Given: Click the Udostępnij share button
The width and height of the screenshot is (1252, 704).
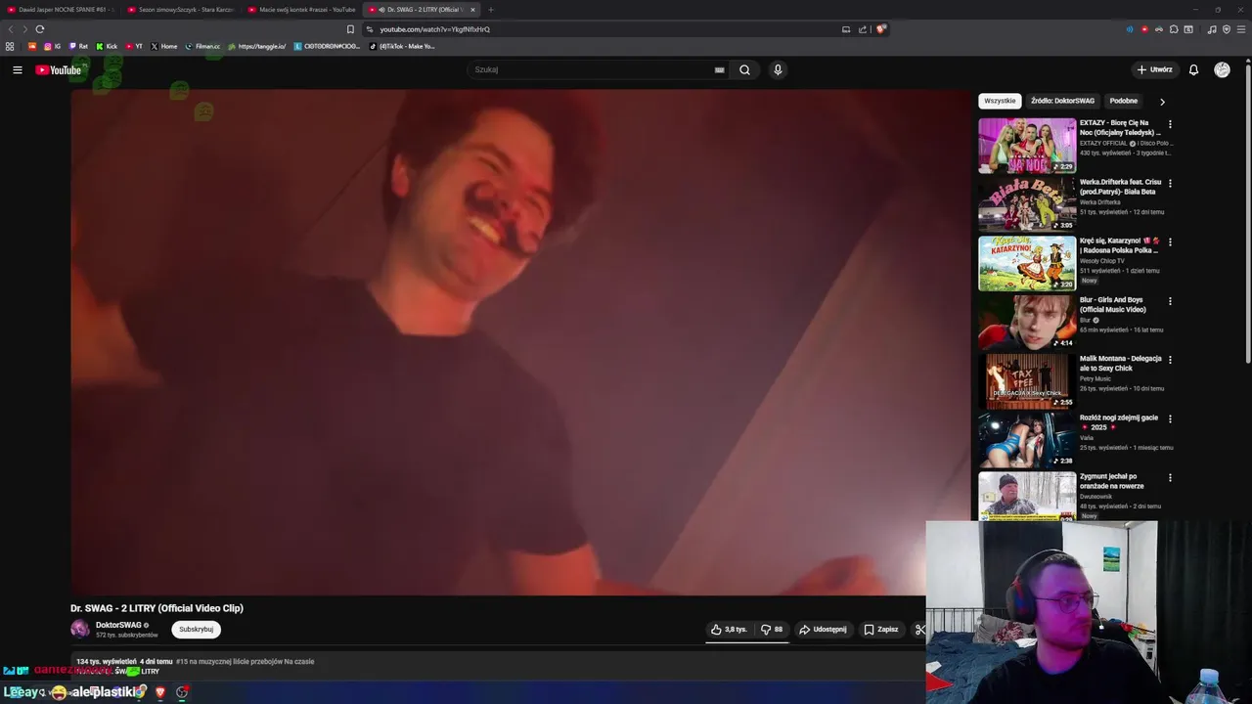Looking at the screenshot, I should click(x=823, y=630).
